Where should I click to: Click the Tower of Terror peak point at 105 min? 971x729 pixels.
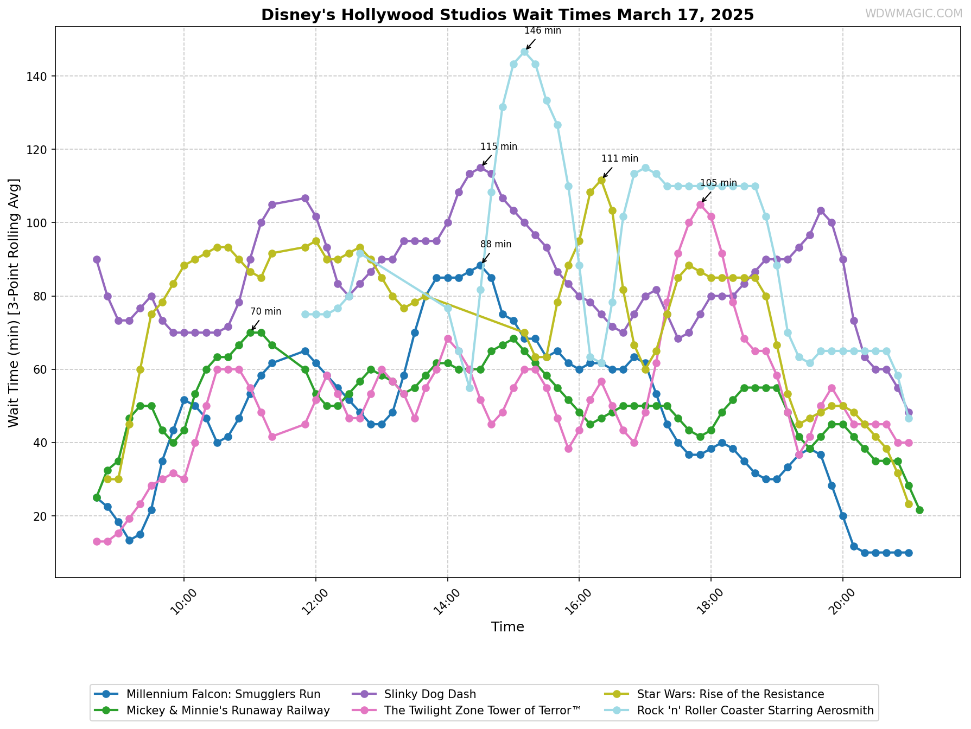tap(700, 204)
